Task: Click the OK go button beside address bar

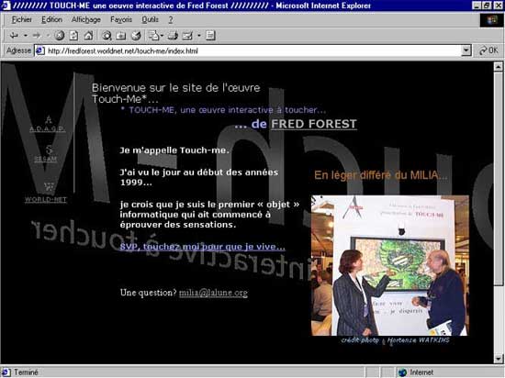Action: click(488, 50)
